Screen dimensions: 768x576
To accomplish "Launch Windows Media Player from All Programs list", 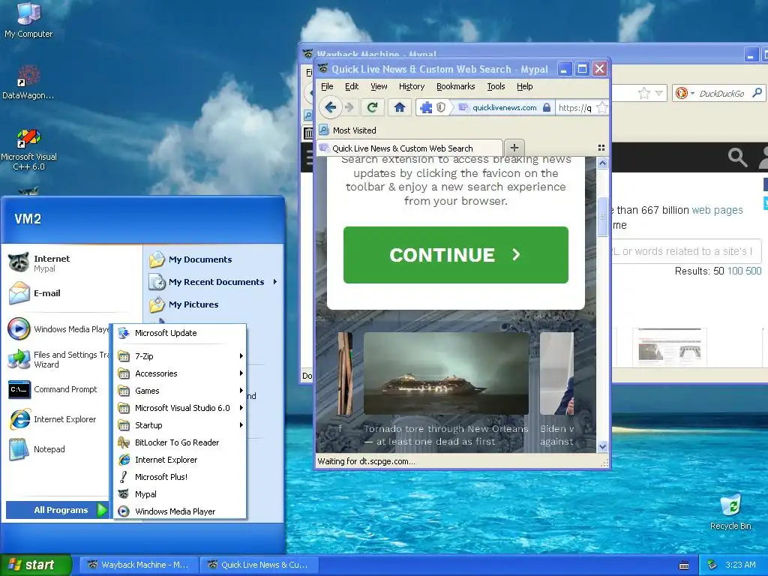I will [x=180, y=511].
